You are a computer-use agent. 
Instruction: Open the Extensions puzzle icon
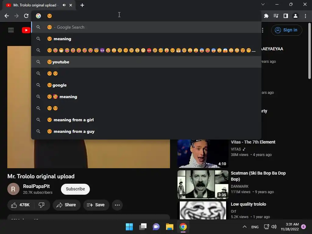pos(266,16)
